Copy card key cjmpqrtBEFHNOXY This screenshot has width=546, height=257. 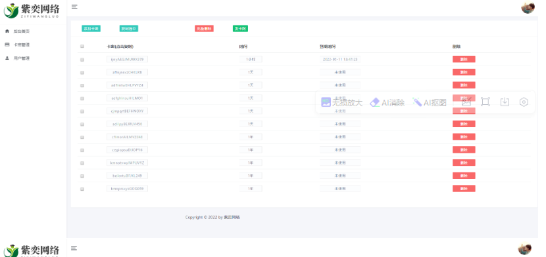tap(127, 111)
